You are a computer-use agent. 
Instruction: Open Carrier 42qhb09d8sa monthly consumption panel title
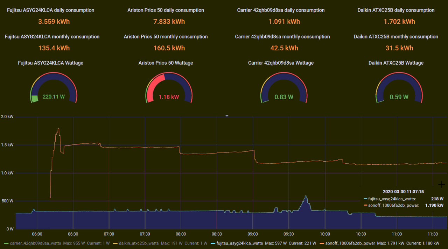(x=282, y=37)
